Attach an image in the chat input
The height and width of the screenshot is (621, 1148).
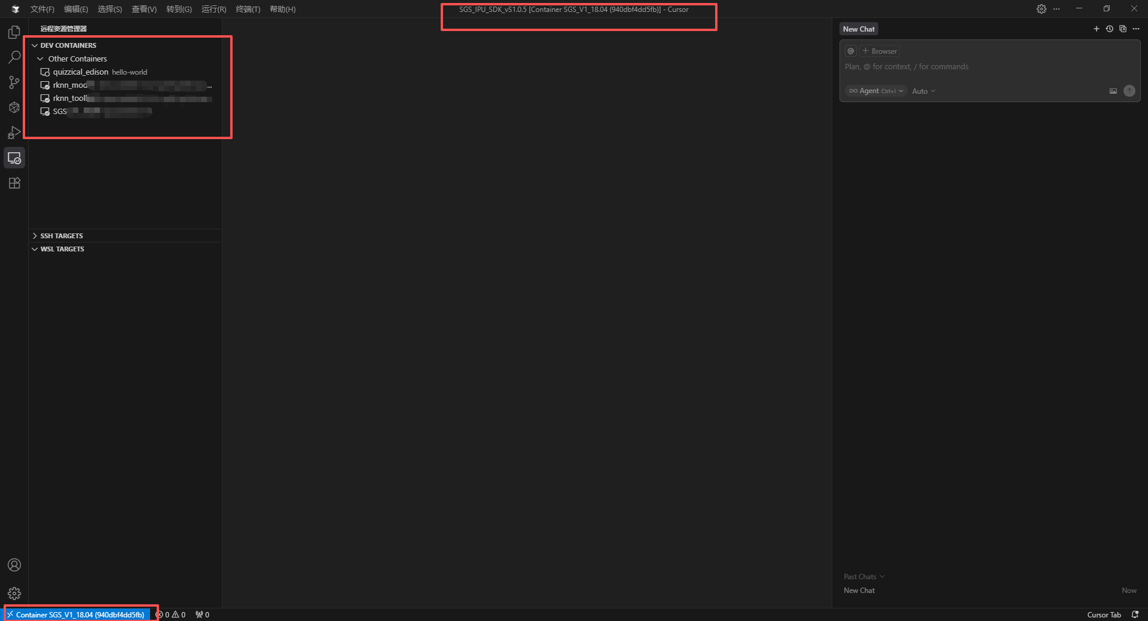[1113, 91]
